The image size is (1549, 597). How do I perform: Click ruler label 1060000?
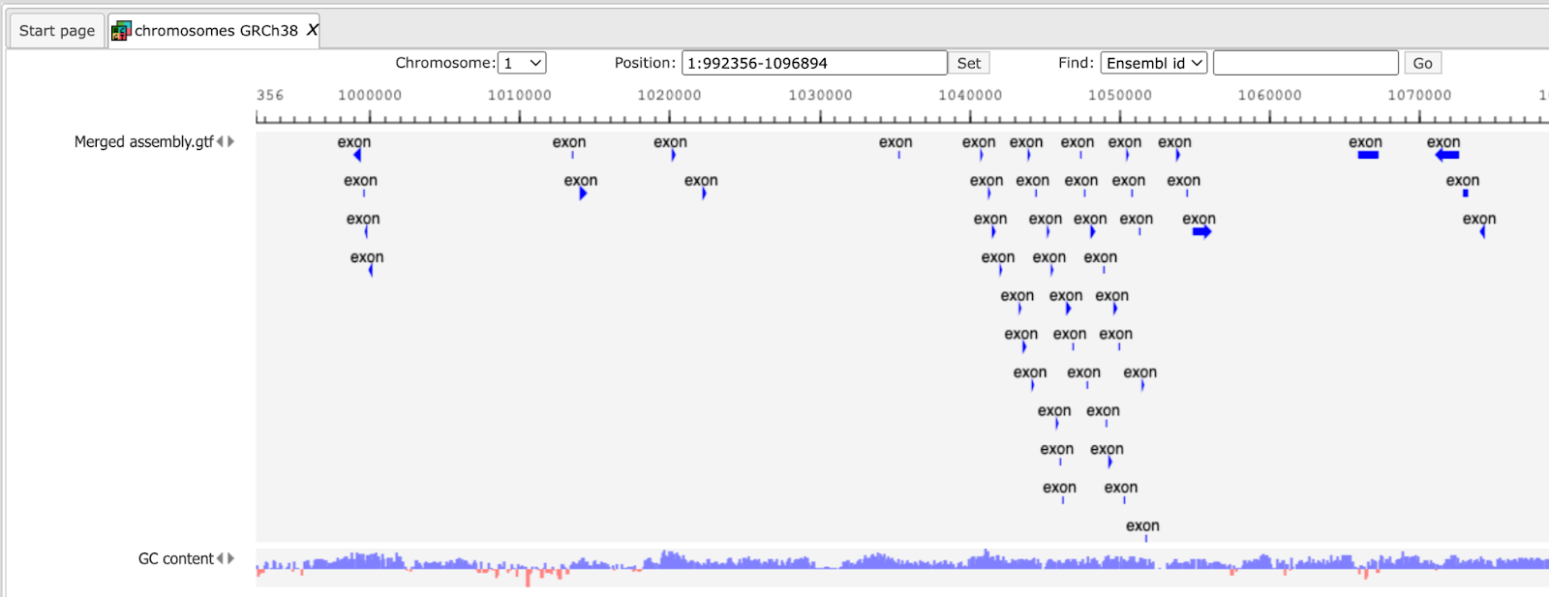tap(1269, 95)
